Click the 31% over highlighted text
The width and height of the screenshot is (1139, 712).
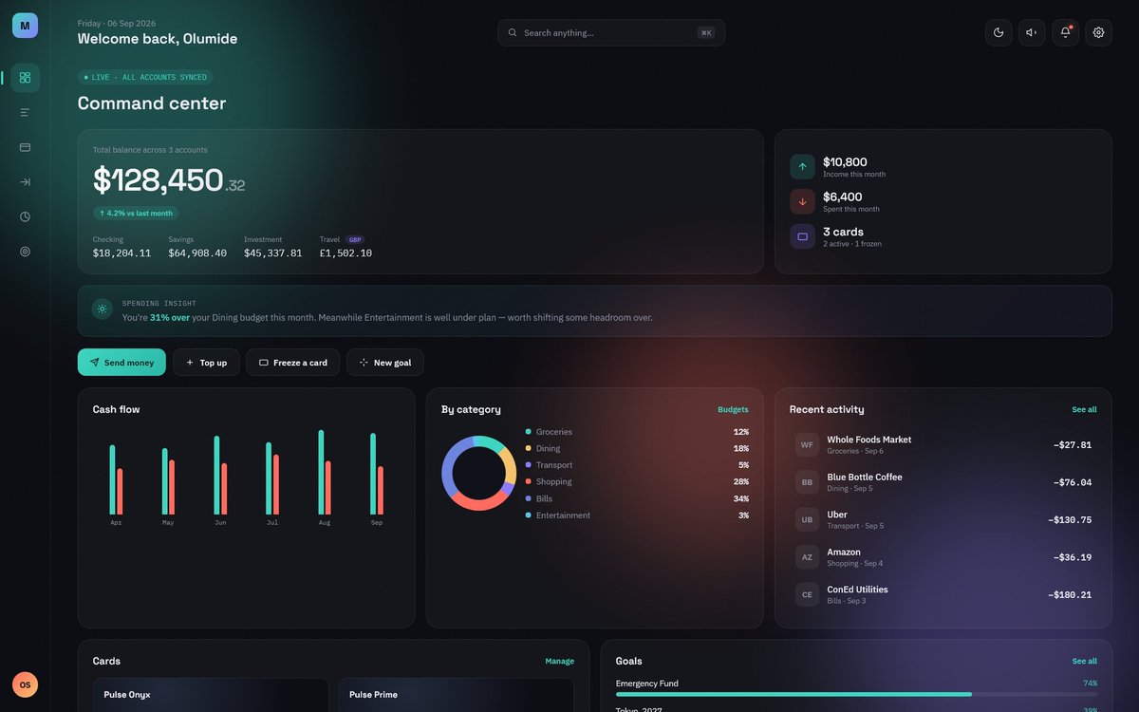pyautogui.click(x=170, y=317)
